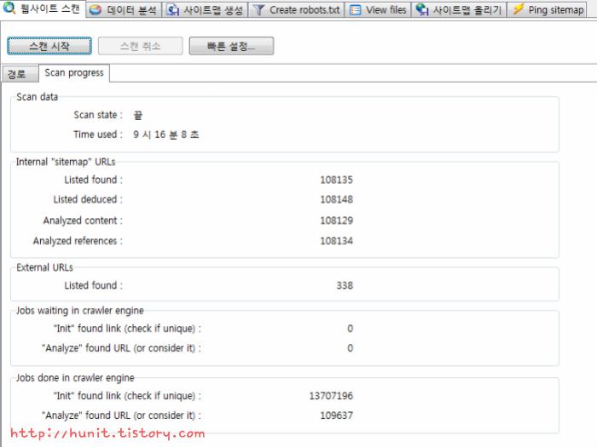Click the 스캔 시작 button

(x=49, y=46)
